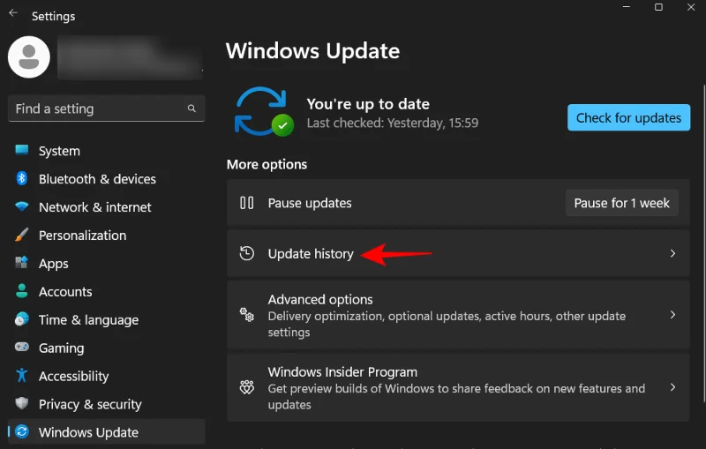This screenshot has width=706, height=449.
Task: Minimize the Settings window
Action: pyautogui.click(x=627, y=7)
